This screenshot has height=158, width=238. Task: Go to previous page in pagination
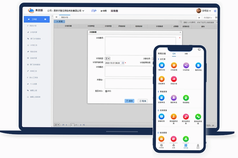pyautogui.click(x=66, y=125)
